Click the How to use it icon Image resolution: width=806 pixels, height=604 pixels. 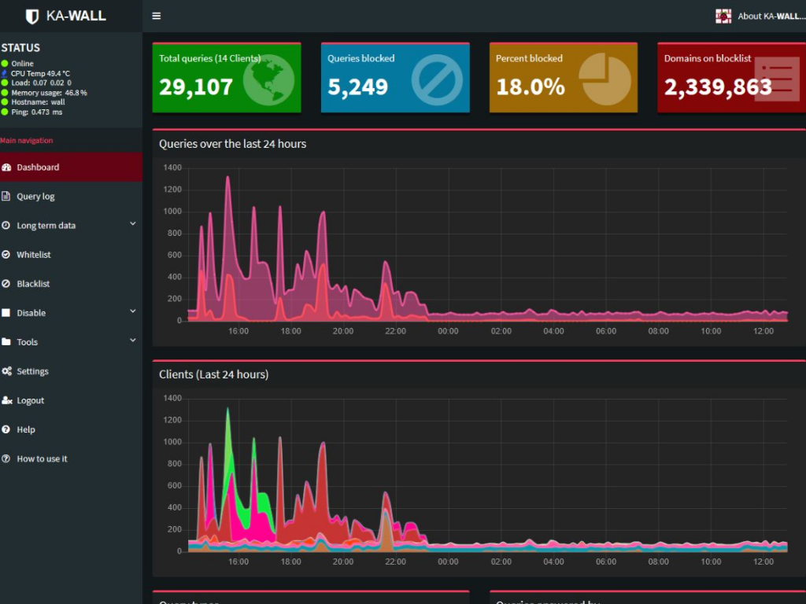(x=6, y=459)
